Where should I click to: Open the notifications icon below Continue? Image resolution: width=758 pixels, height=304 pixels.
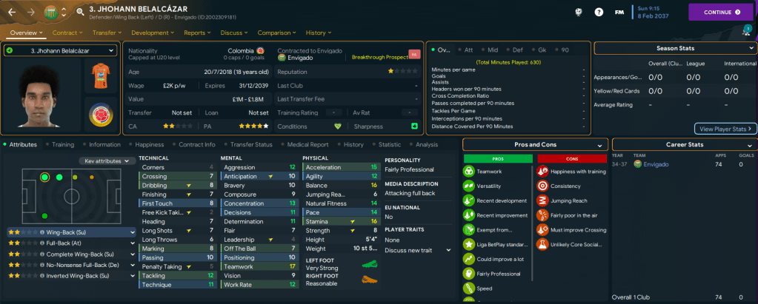click(745, 31)
